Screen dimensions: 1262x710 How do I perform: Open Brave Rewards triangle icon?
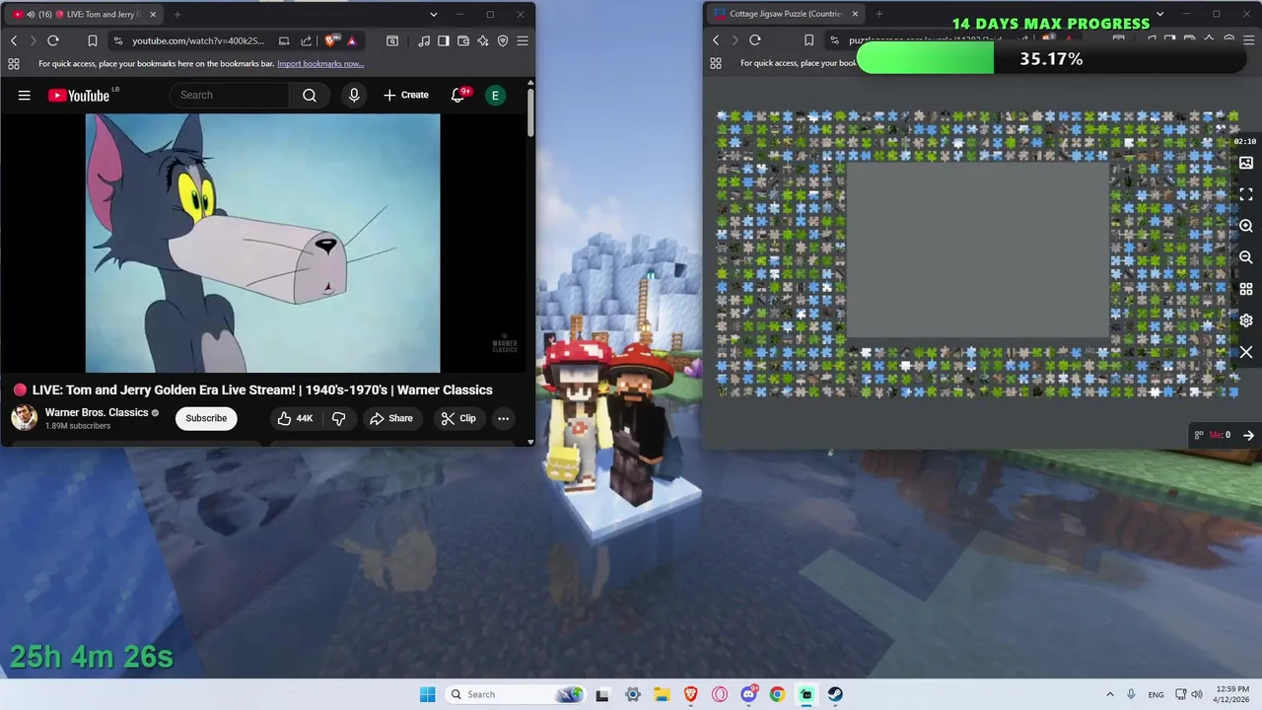352,40
